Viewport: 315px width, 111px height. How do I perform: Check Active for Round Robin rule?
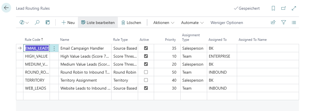(146, 72)
